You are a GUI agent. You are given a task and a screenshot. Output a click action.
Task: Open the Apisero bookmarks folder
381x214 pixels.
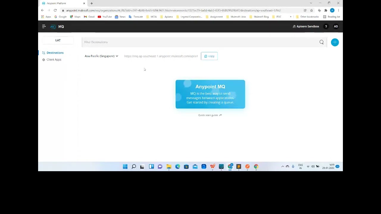(166, 17)
